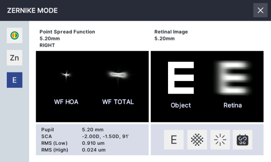Switch to the Zn coefficients view
271x162 pixels.
coord(14,58)
